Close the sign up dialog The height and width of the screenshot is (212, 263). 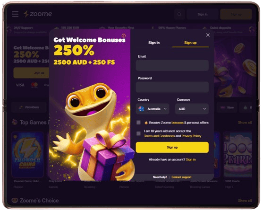point(208,35)
